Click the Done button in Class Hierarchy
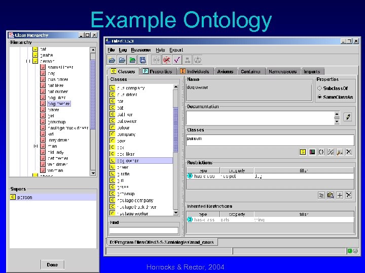This screenshot has width=365, height=273. 52,264
